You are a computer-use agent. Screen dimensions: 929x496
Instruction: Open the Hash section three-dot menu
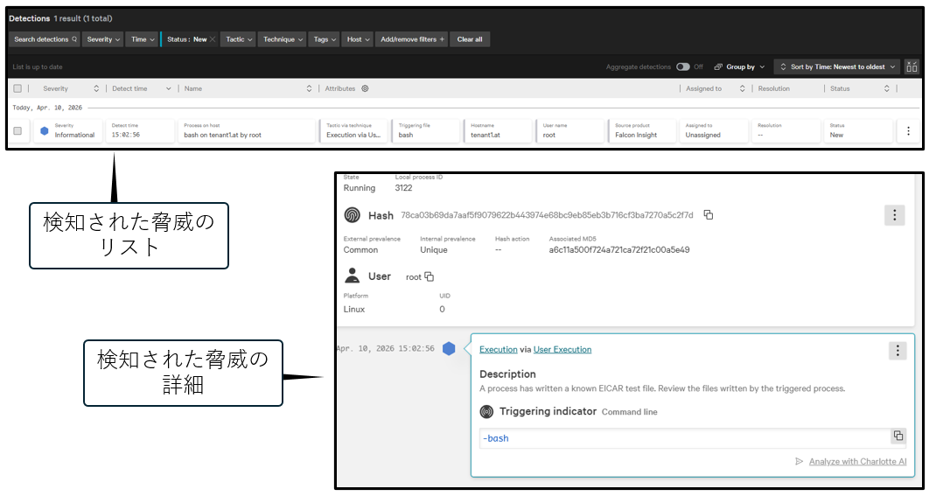[894, 215]
